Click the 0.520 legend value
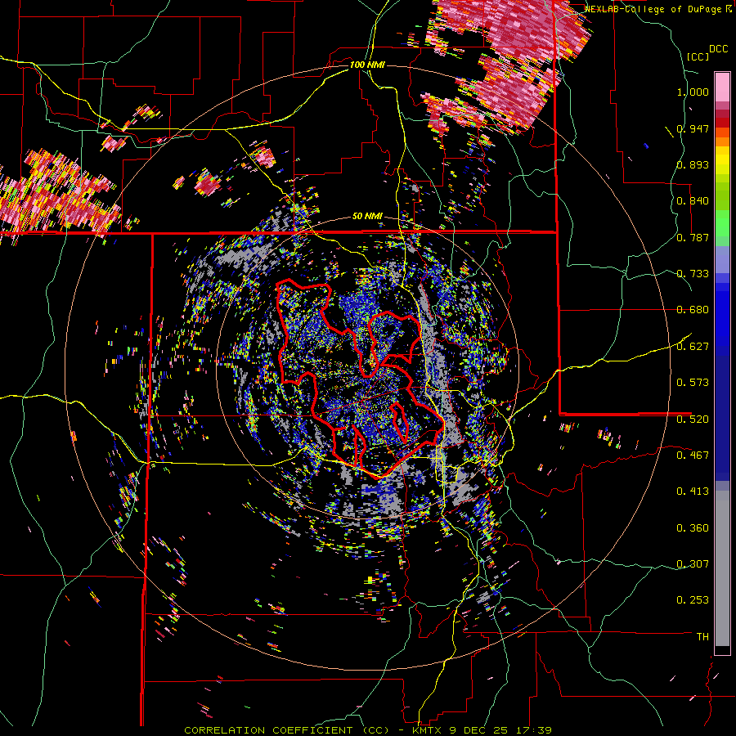The width and height of the screenshot is (736, 736). coord(693,419)
